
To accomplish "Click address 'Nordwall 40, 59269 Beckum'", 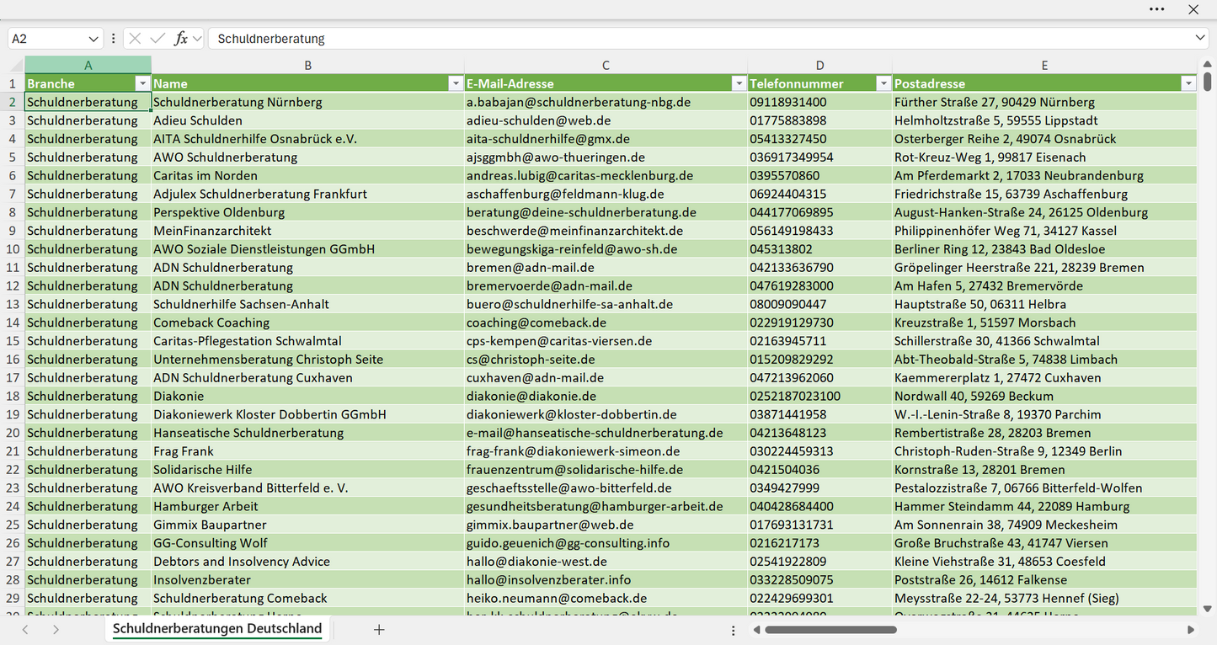I will click(1044, 396).
